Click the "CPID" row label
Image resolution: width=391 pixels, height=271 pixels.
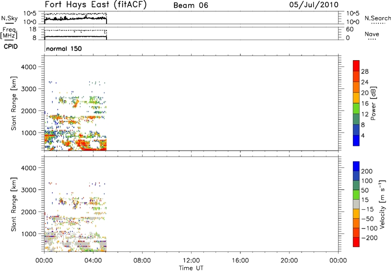click(x=11, y=46)
